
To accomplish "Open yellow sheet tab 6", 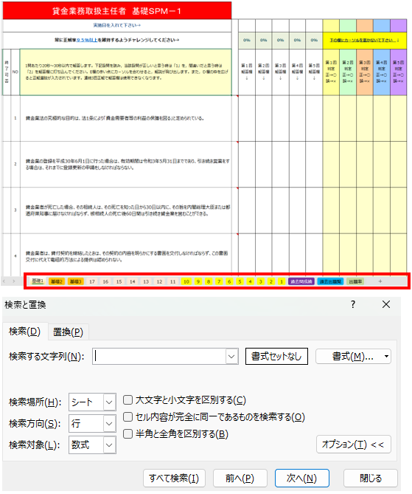I will 229,281.
